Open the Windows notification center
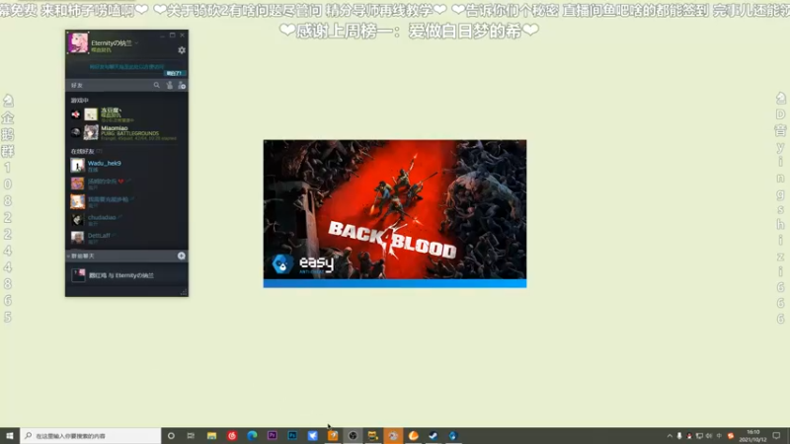 (776, 436)
